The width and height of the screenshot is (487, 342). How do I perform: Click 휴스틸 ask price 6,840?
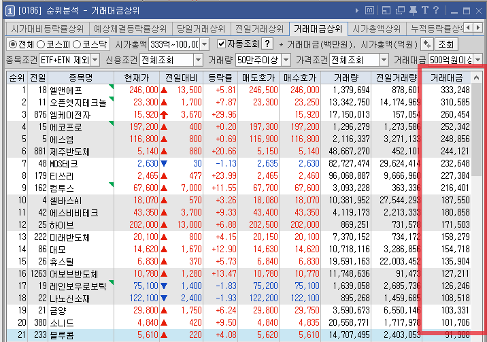(x=267, y=262)
